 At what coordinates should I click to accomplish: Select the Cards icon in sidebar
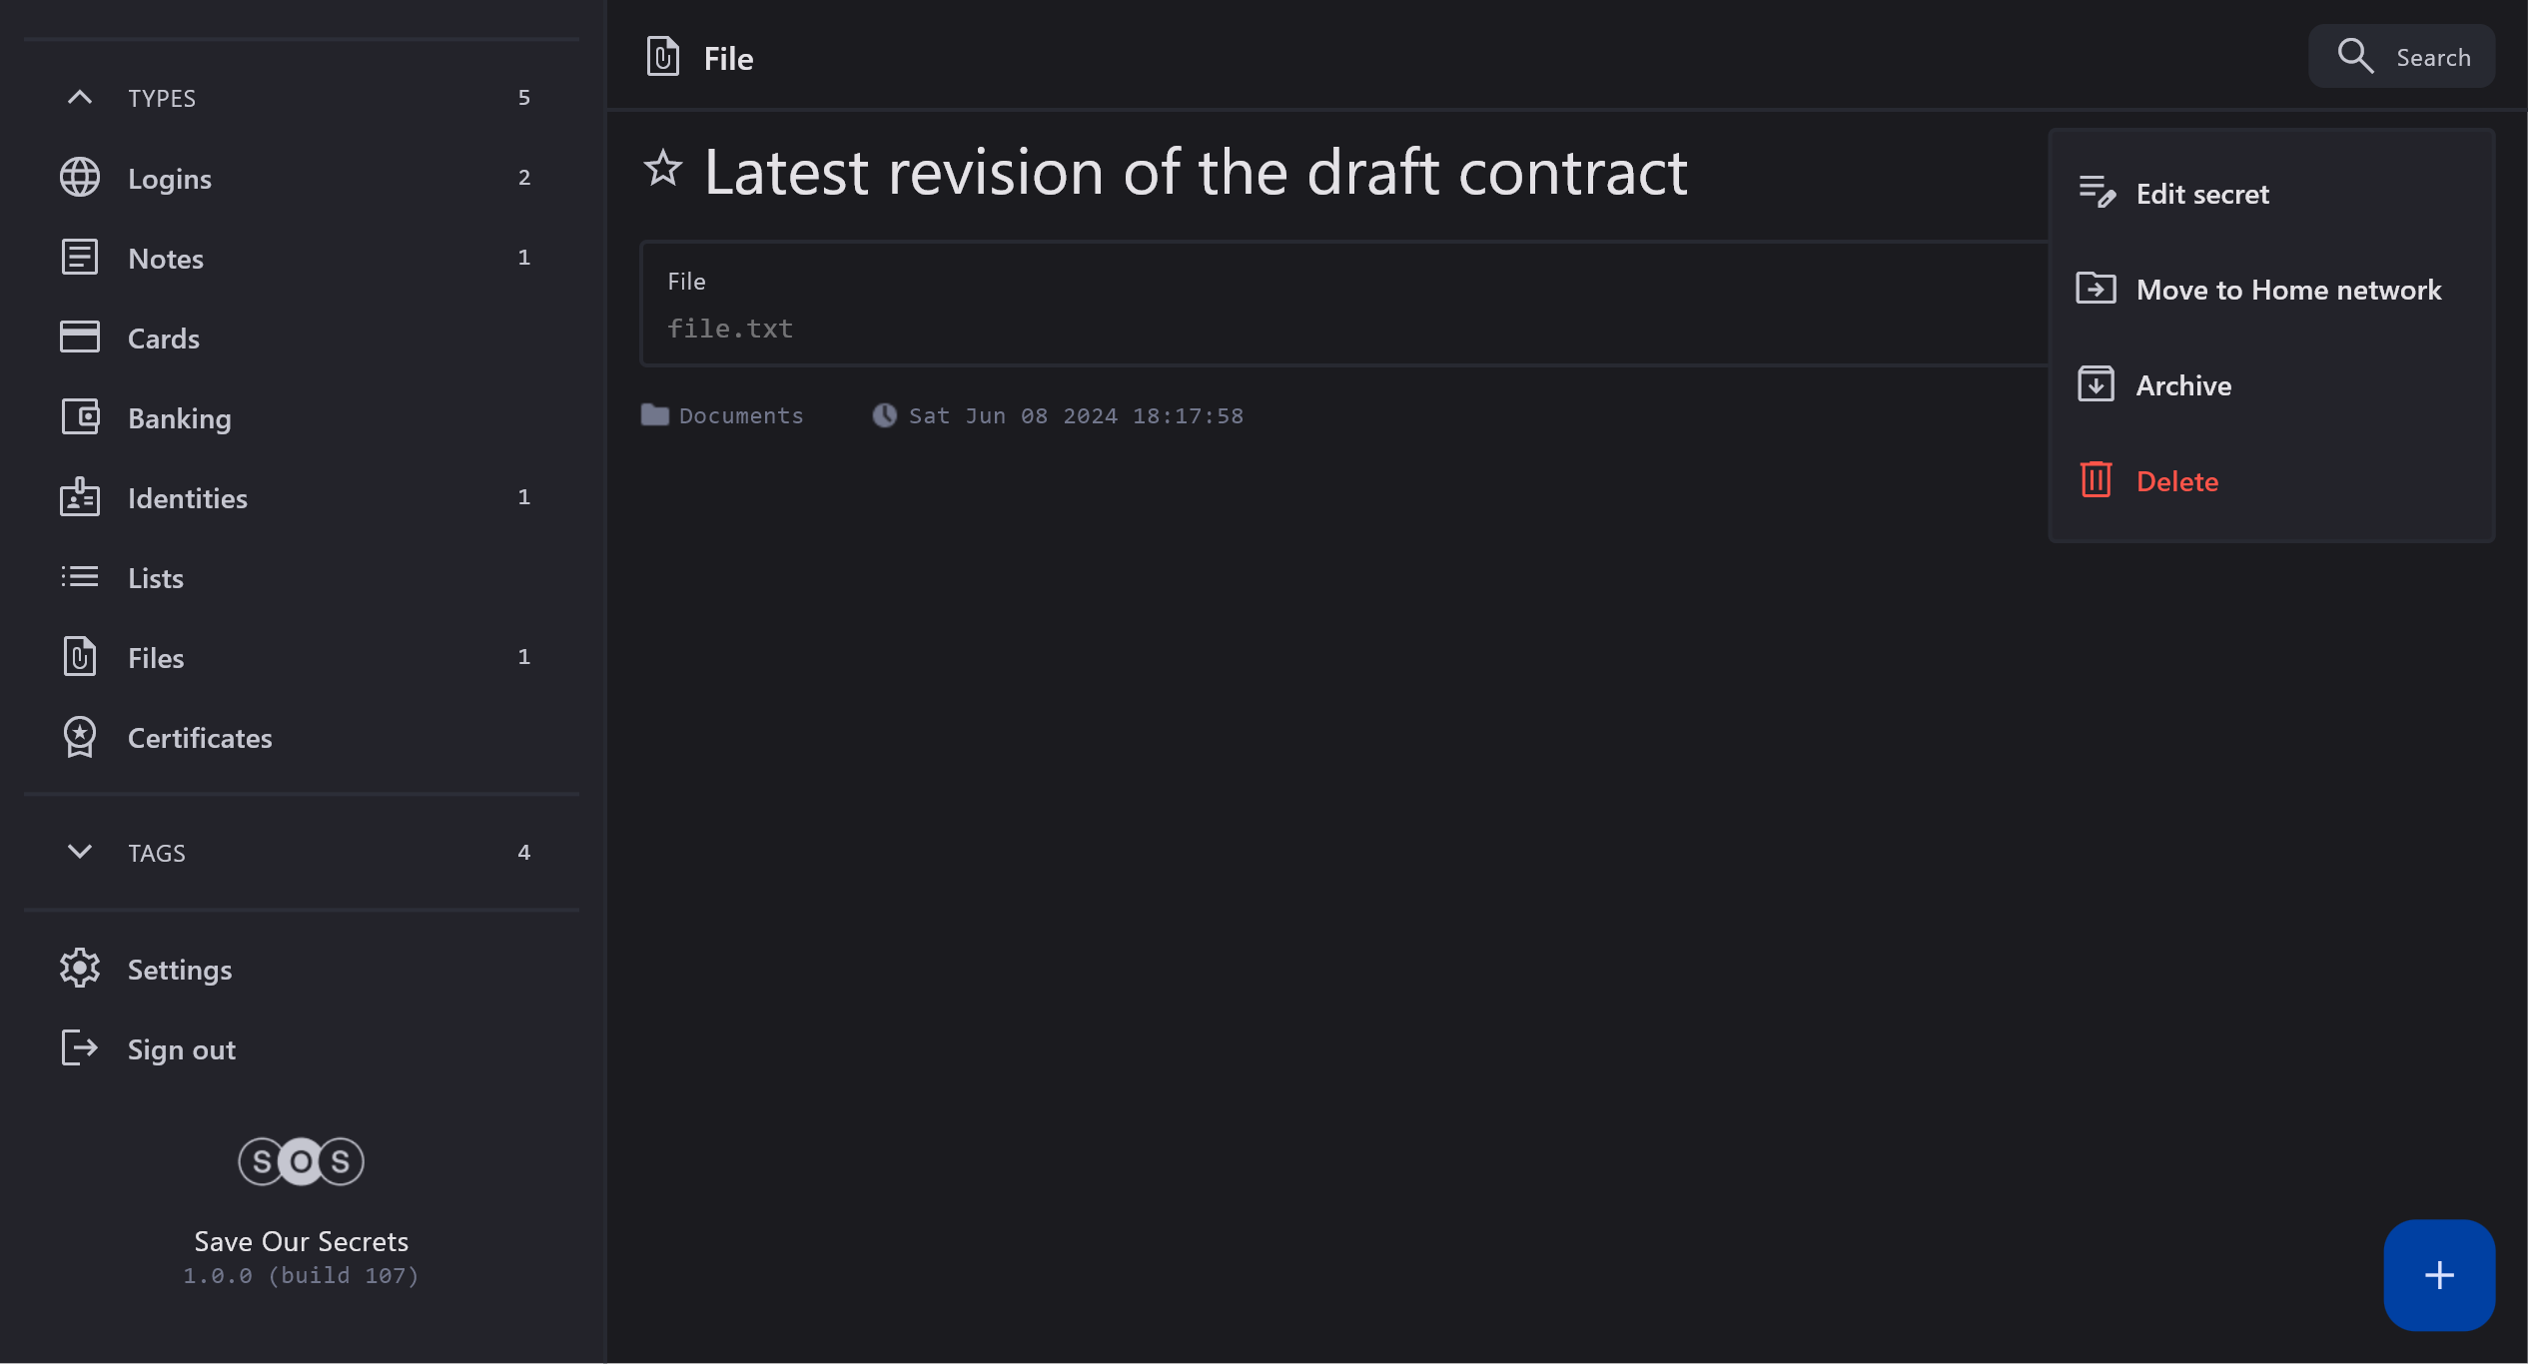80,338
